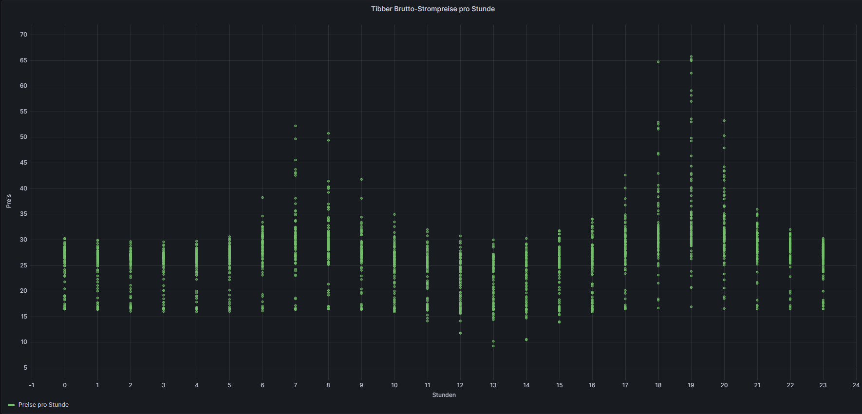Select the lowest data point at hour 13

click(x=493, y=346)
